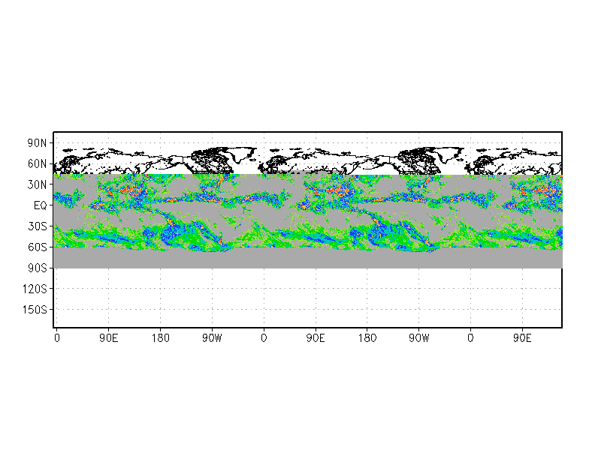Click the 90N latitude label
Viewport: 589px width, 459px height.
[x=38, y=142]
